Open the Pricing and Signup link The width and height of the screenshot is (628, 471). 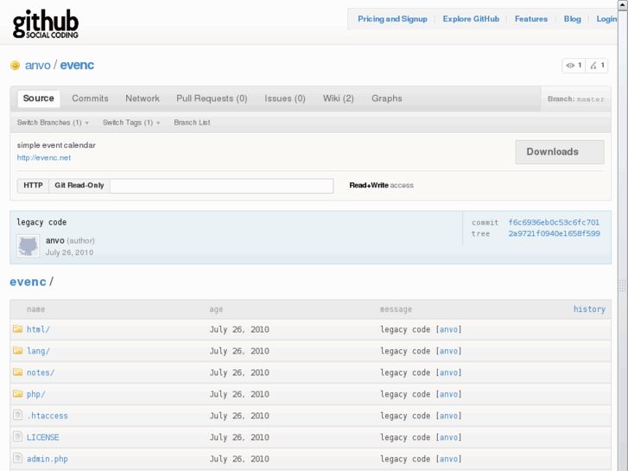tap(392, 19)
